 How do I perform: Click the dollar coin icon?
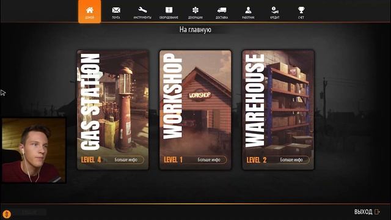pyautogui.click(x=7, y=214)
